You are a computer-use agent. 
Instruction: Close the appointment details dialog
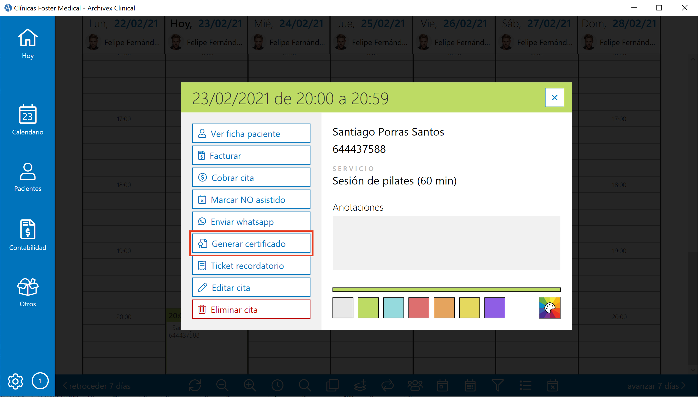tap(554, 97)
